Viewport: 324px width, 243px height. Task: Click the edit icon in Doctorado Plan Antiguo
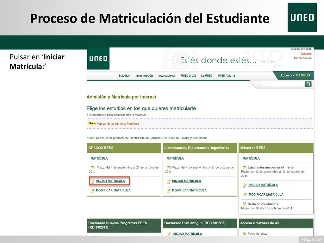[169, 234]
